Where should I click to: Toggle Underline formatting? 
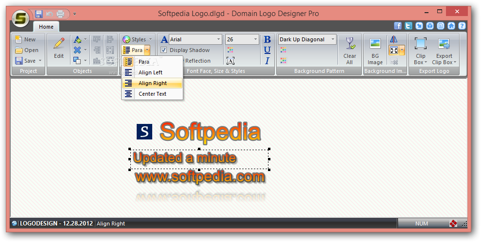267,50
